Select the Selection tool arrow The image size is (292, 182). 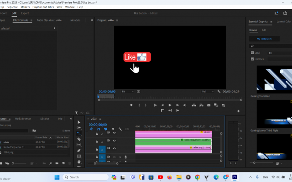[79, 122]
